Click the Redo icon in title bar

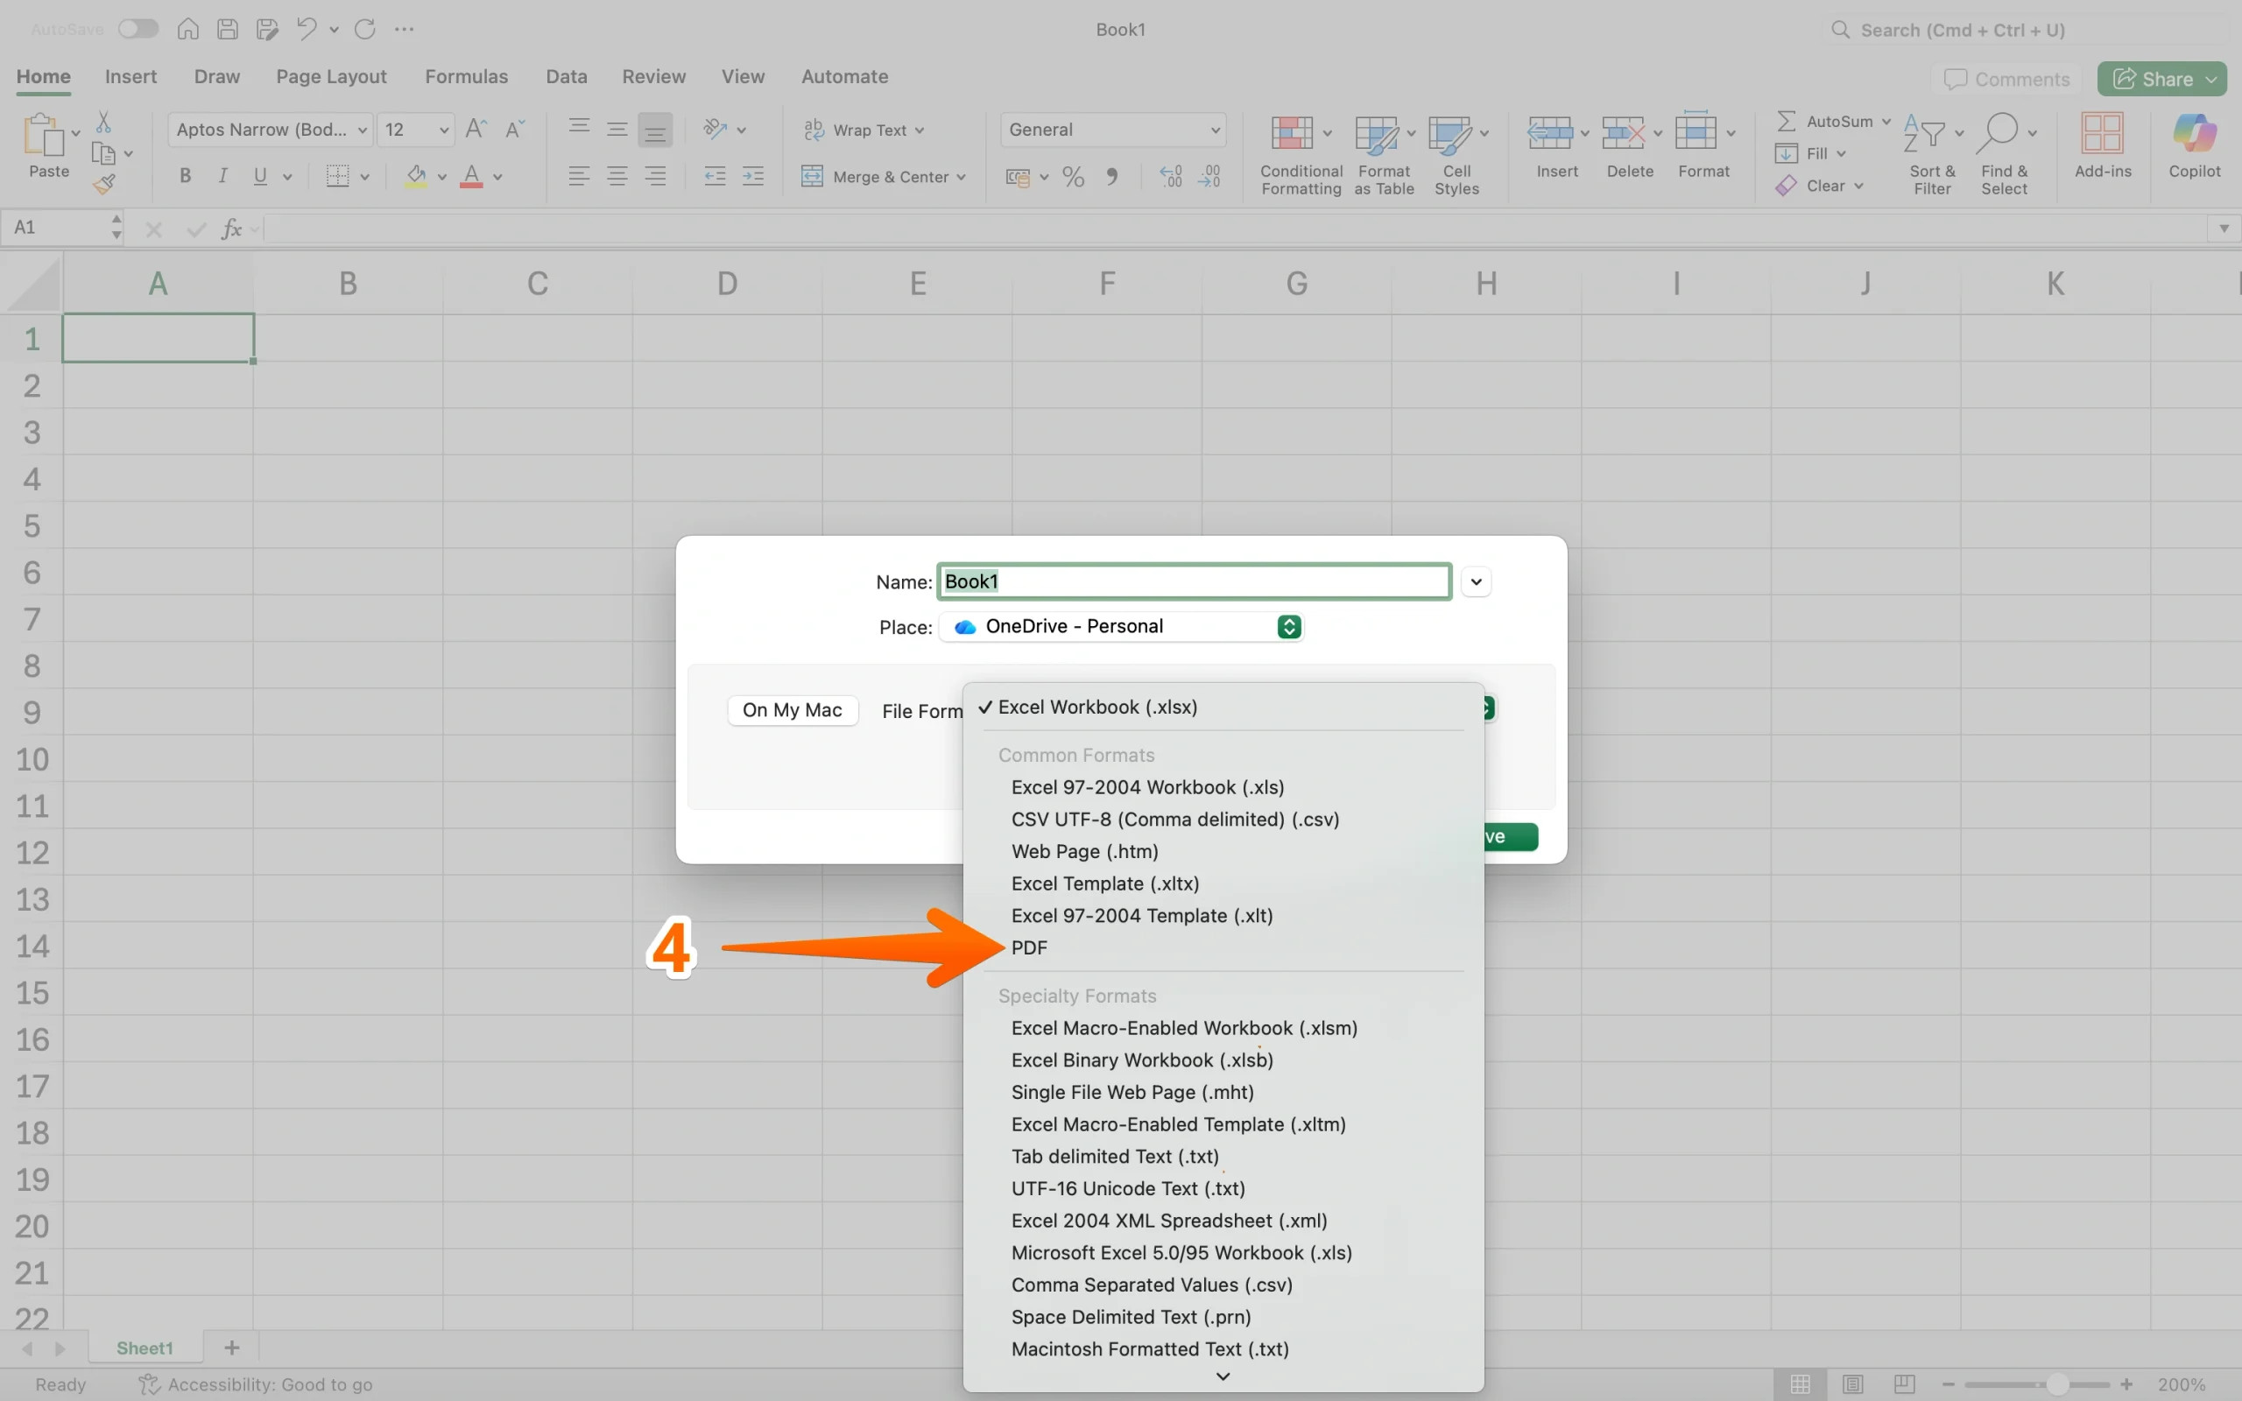(365, 29)
